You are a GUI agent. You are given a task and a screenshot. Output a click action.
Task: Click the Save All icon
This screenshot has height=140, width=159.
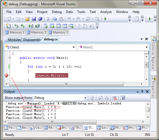point(40,19)
